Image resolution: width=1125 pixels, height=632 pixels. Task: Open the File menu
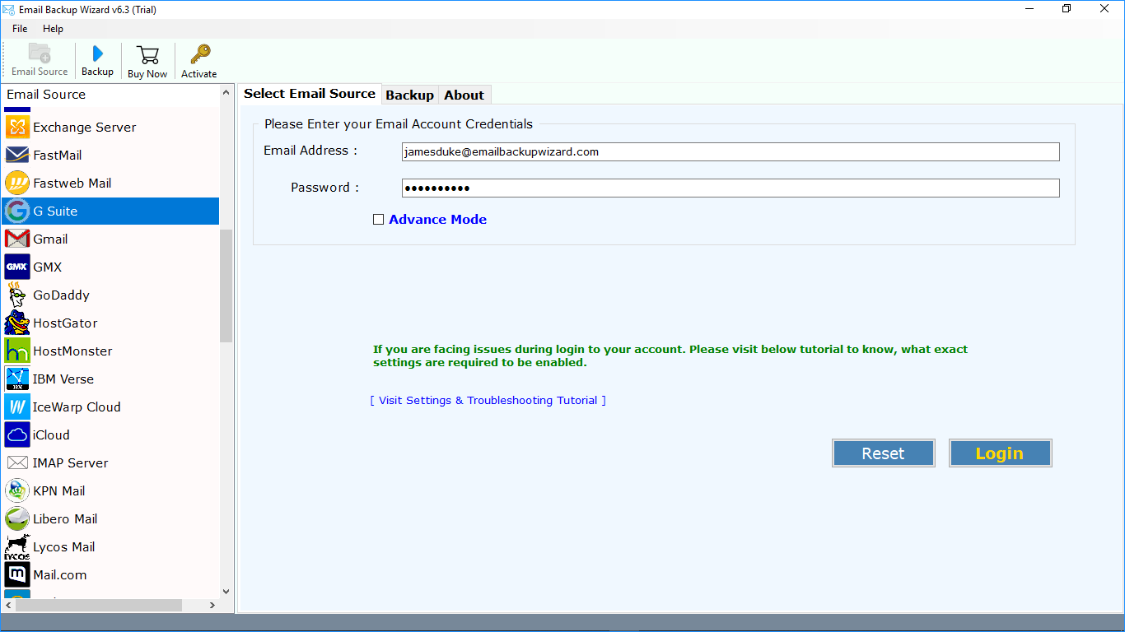click(x=20, y=29)
